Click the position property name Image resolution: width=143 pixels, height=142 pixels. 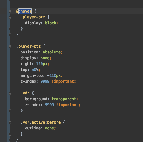pos(29,52)
